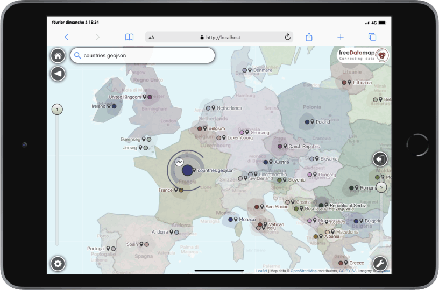Open the OpenStreetMap attribution link
Viewport: 439px width, 290px height.
[x=303, y=271]
